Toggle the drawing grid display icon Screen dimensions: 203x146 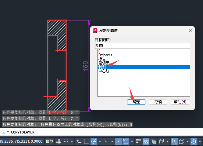click(x=58, y=141)
